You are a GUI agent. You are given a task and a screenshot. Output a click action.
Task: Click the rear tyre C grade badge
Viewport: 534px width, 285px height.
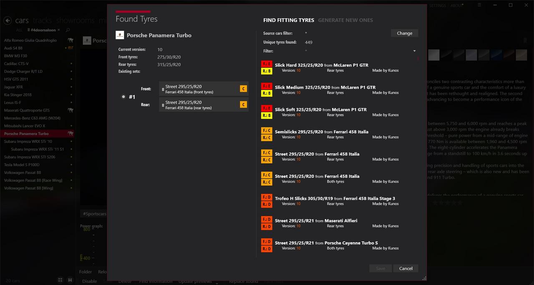pos(243,105)
